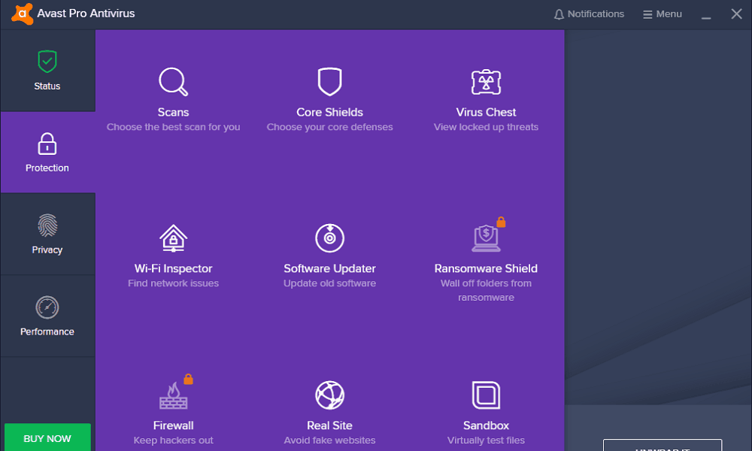Click "Choose your core defenses" text
752x451 pixels.
coord(329,127)
